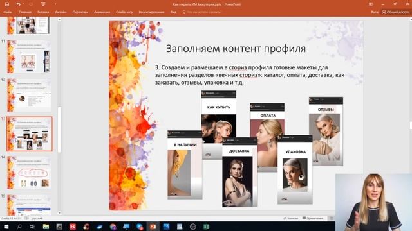
Task: Open the Undo history dropdown arrow
Action: [x=23, y=4]
